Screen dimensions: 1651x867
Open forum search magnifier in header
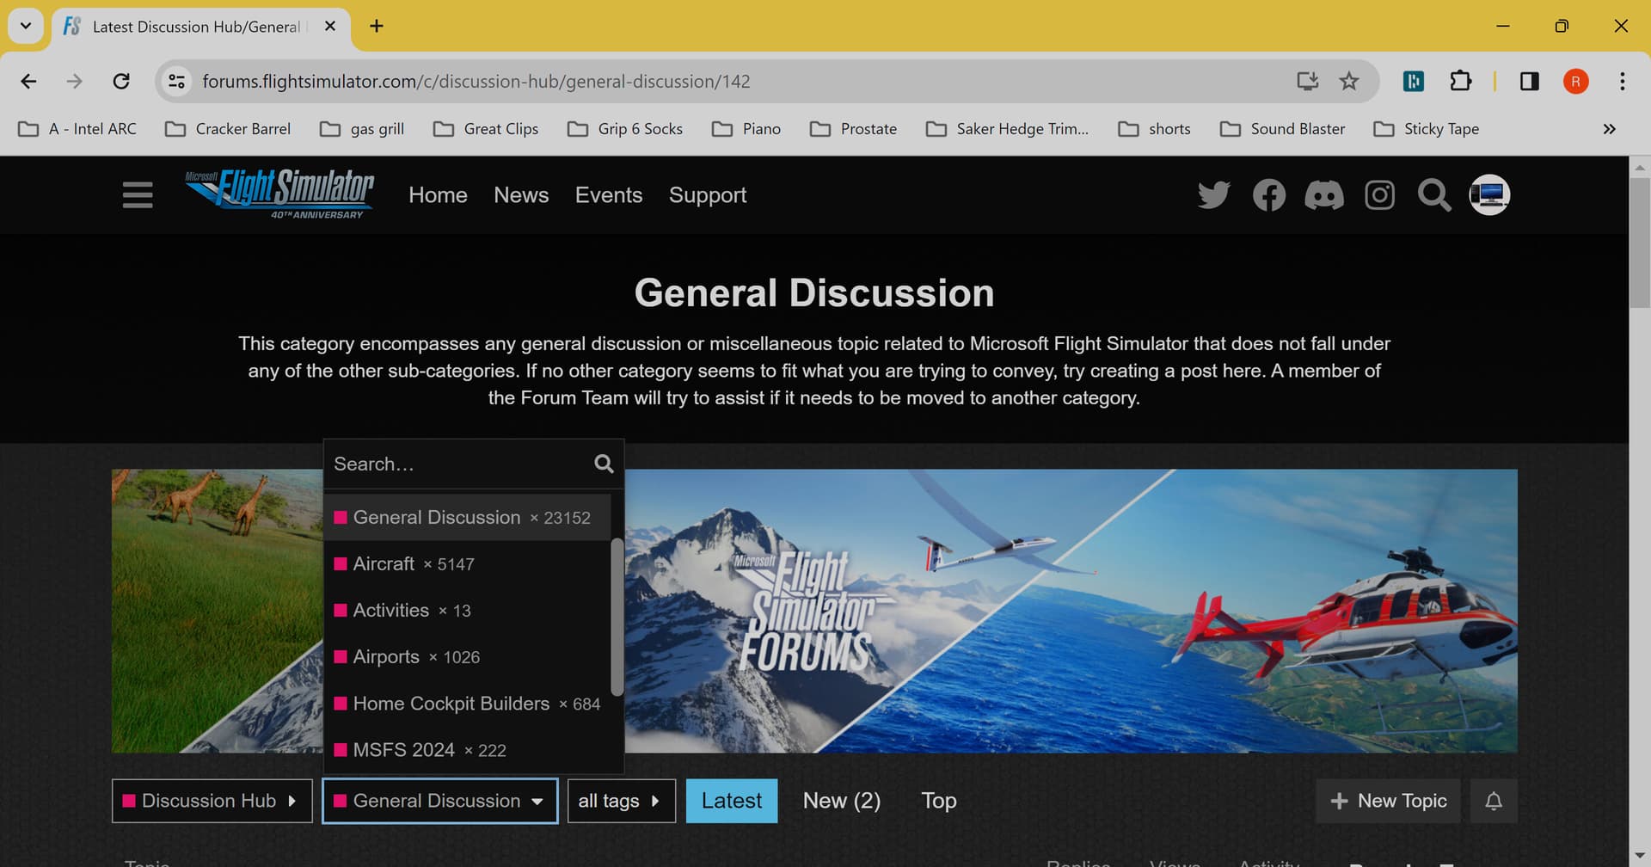(1434, 195)
